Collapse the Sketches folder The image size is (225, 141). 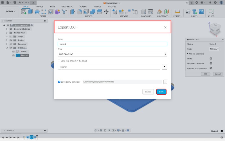point(7,48)
